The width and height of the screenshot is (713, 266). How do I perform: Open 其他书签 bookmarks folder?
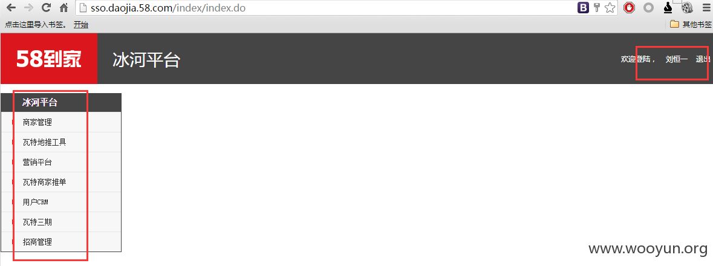691,25
